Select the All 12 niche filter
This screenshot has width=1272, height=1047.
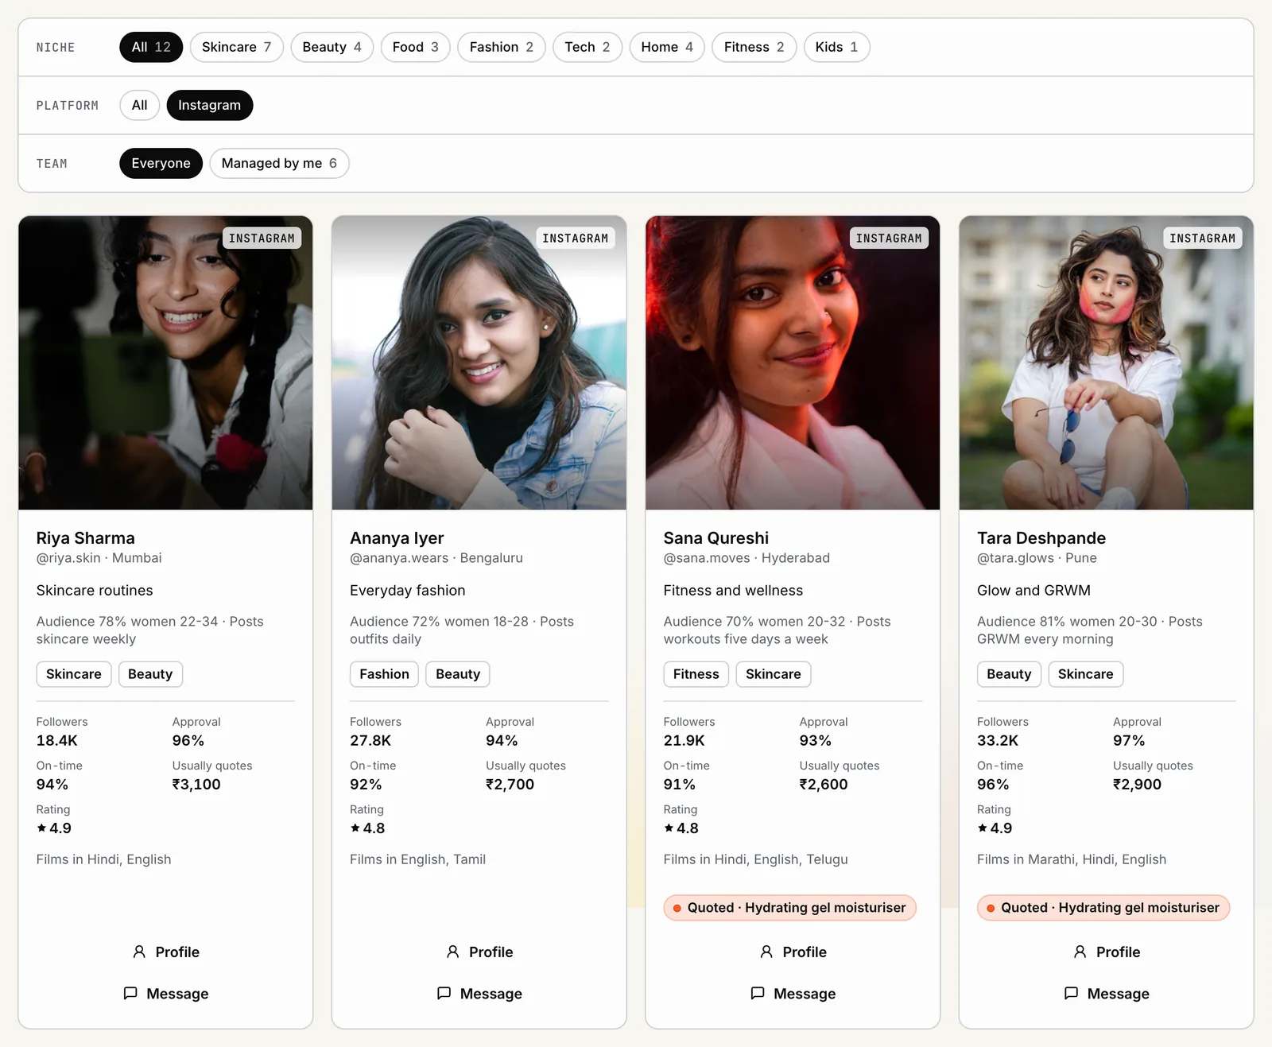[151, 47]
